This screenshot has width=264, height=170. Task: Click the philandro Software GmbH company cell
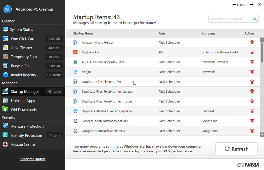coord(221,52)
